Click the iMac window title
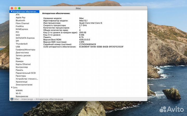This screenshot has width=187, height=116. click(x=78, y=8)
